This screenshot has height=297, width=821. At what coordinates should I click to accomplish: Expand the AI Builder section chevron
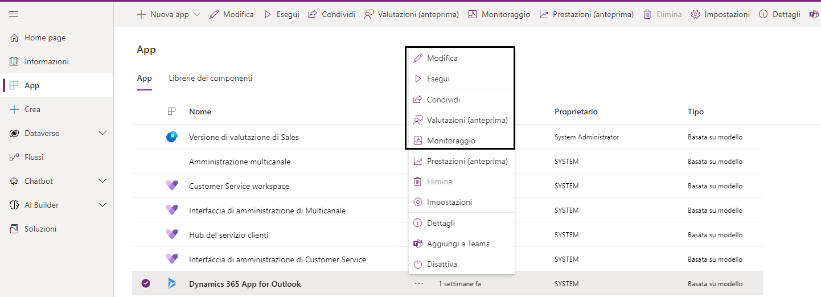(102, 205)
